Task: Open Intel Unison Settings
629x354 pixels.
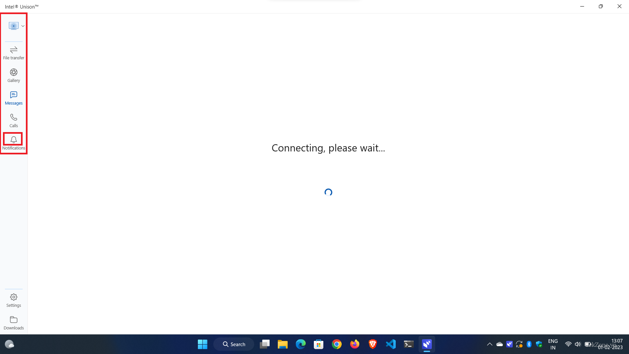Action: point(13,300)
